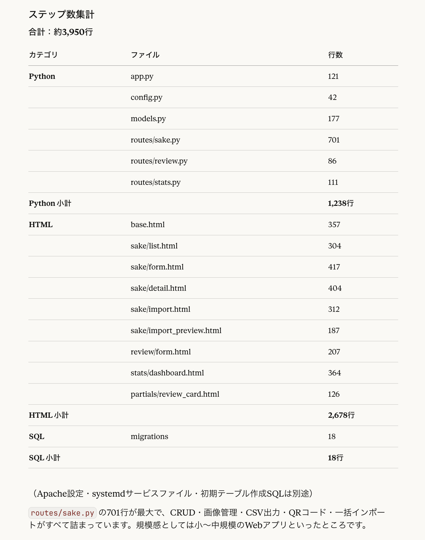Click the 行数 column header
The height and width of the screenshot is (540, 425).
coord(335,55)
